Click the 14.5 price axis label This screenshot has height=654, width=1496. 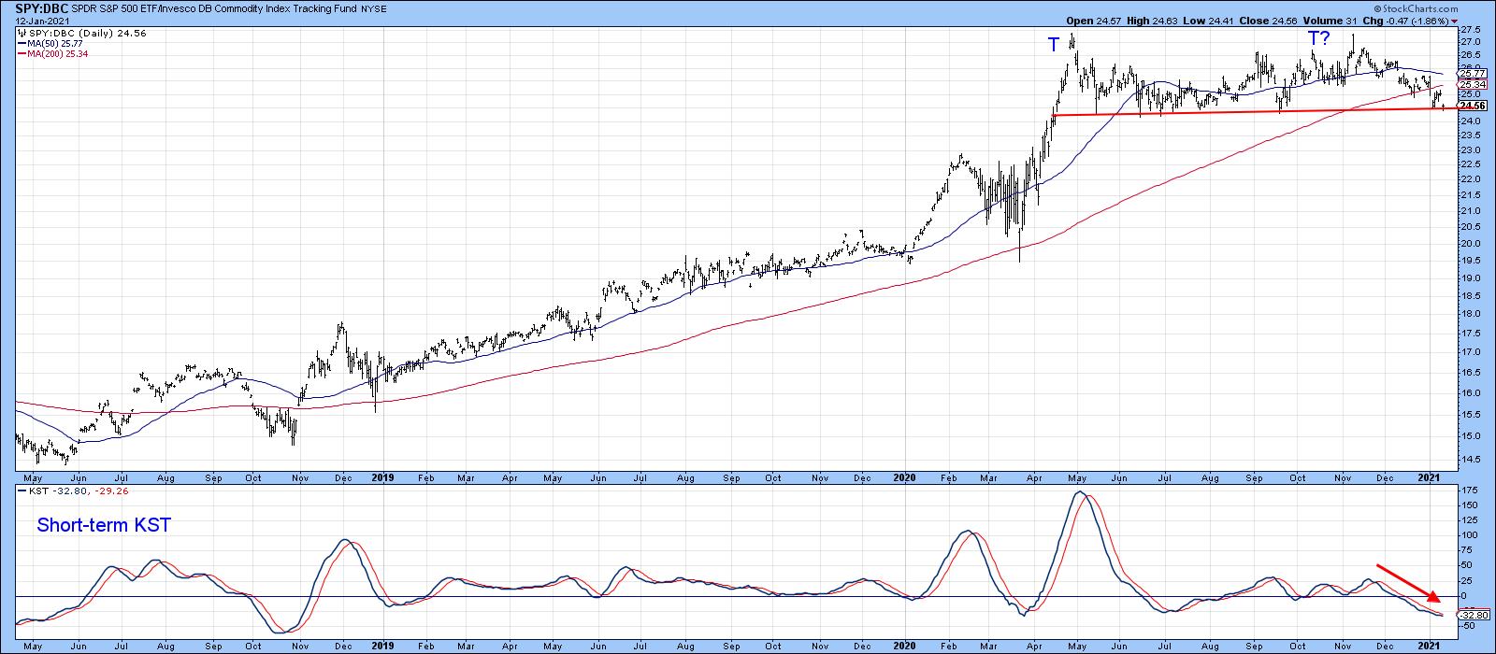pyautogui.click(x=1469, y=458)
